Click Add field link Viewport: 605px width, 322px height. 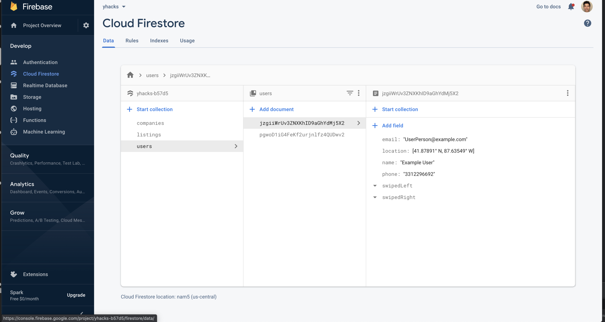pos(392,126)
